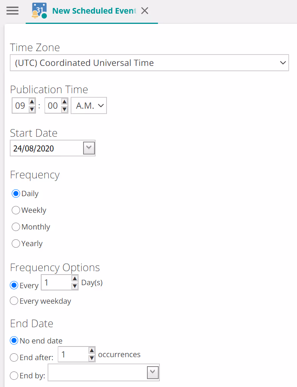
Task: Switch to the New Scheduled Event tab
Action: (94, 11)
